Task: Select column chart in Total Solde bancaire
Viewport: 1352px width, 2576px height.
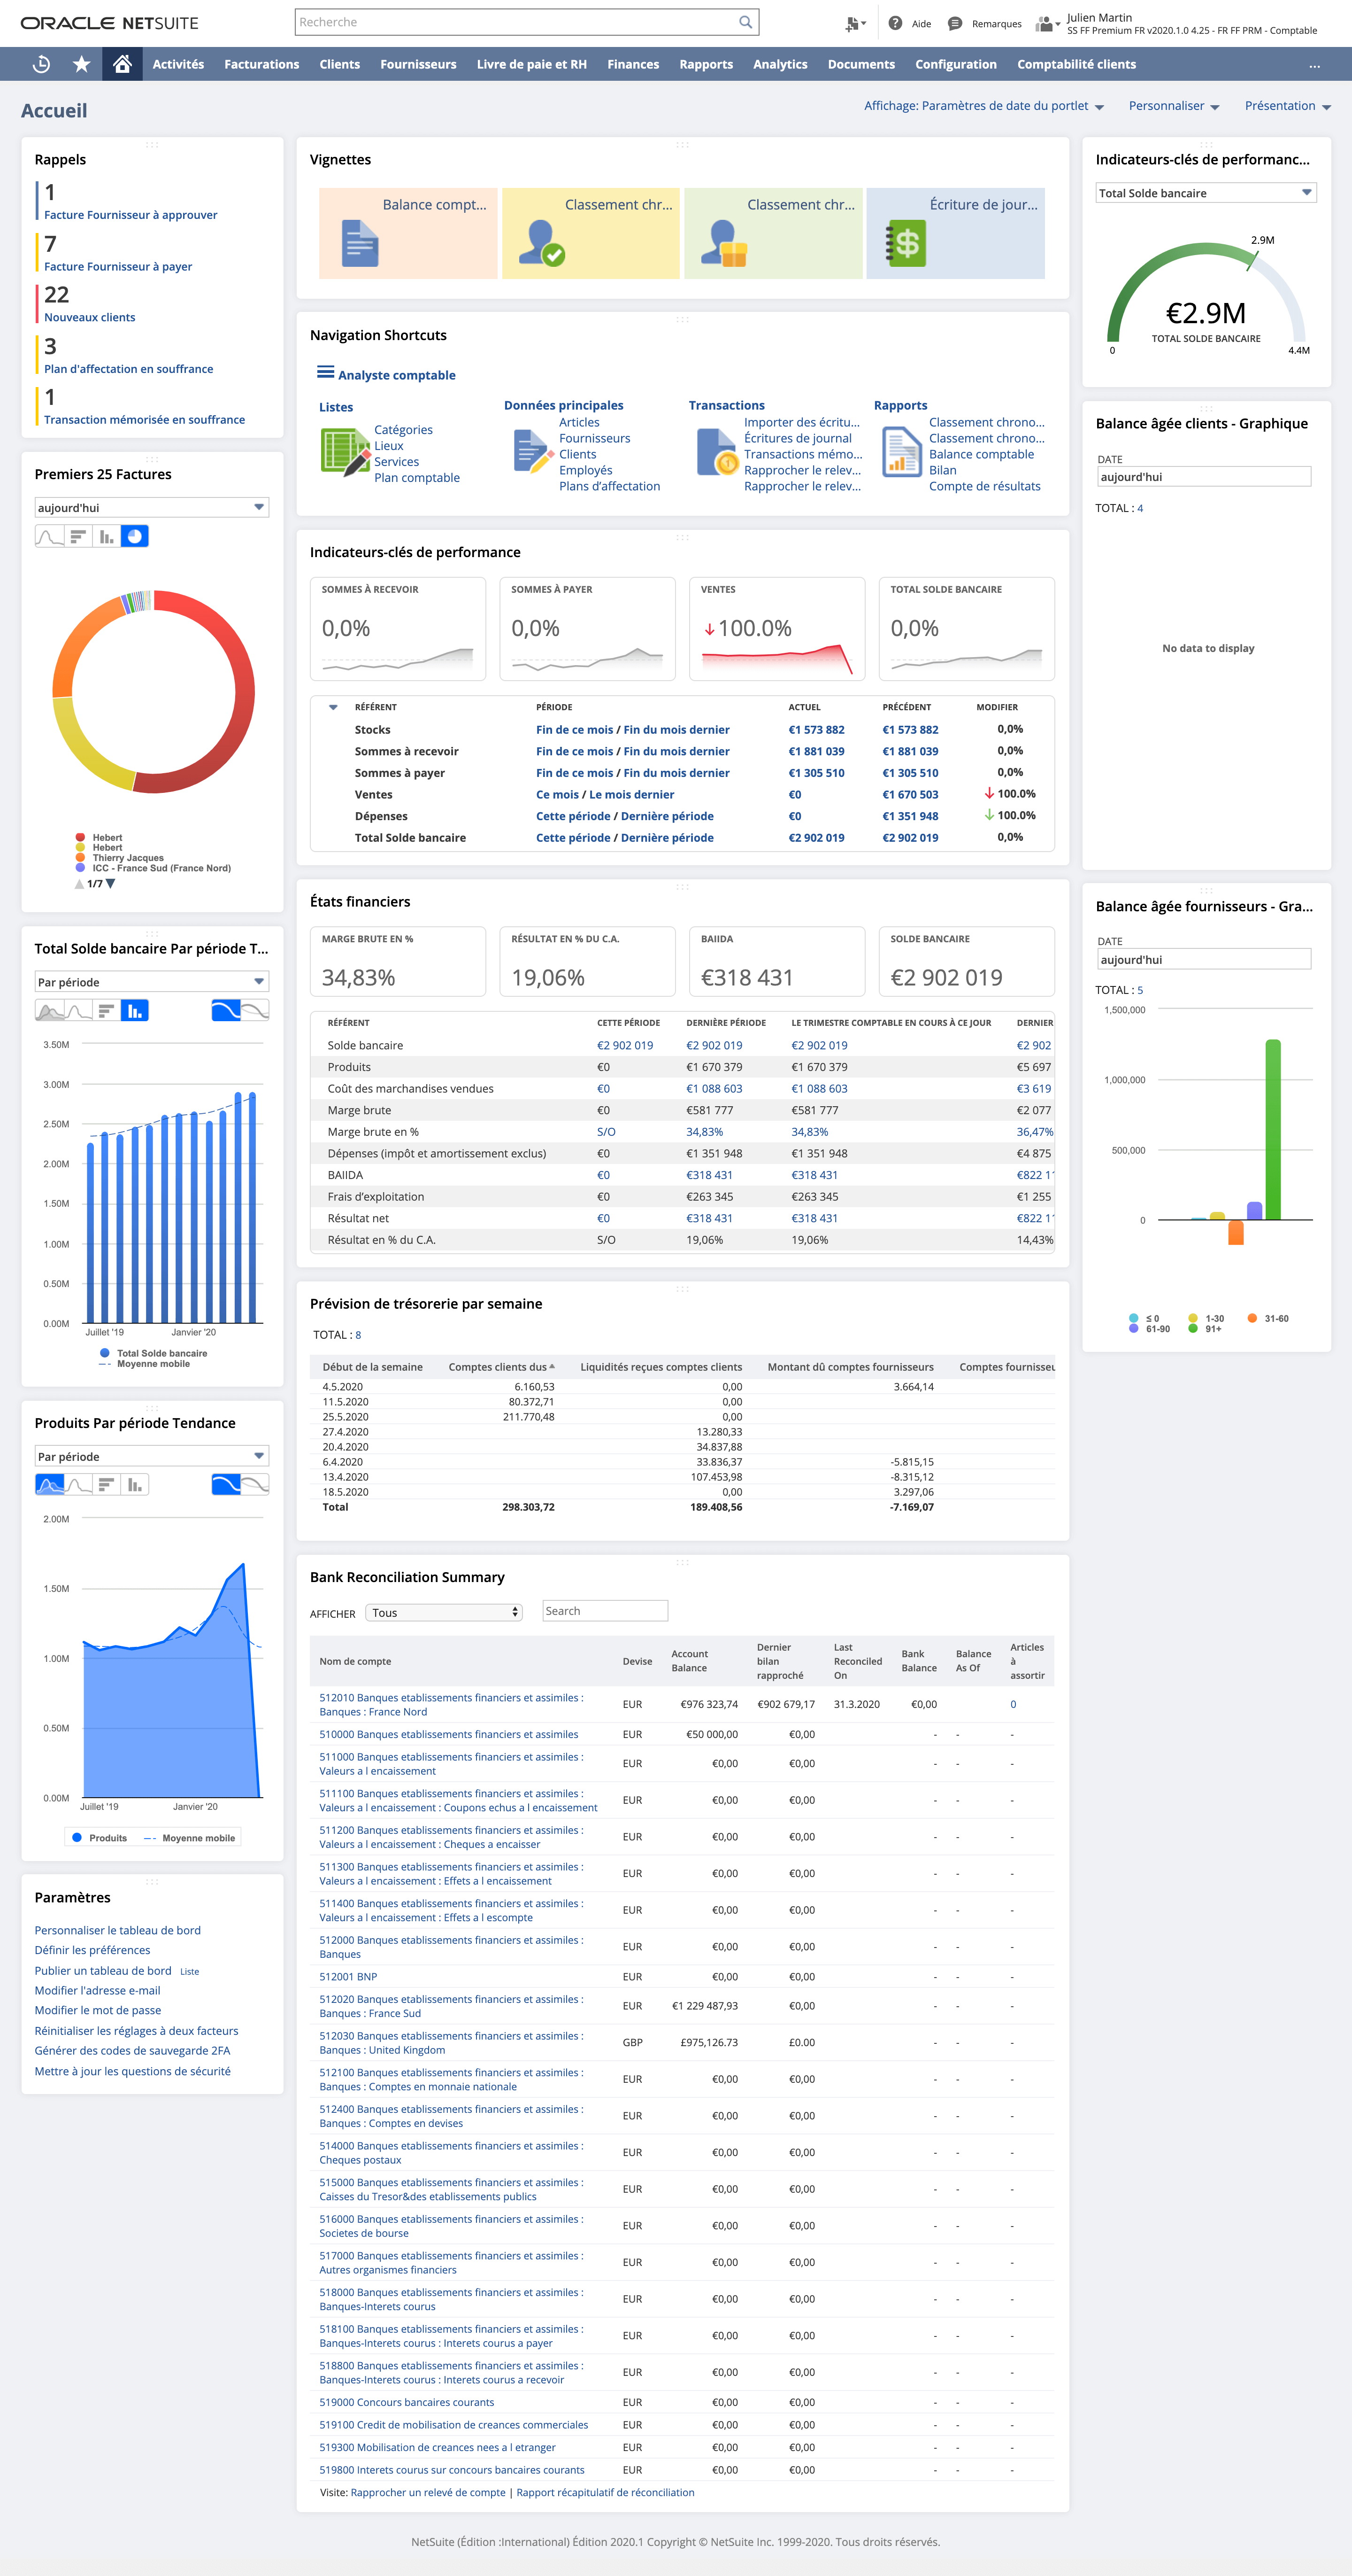Action: point(134,1011)
